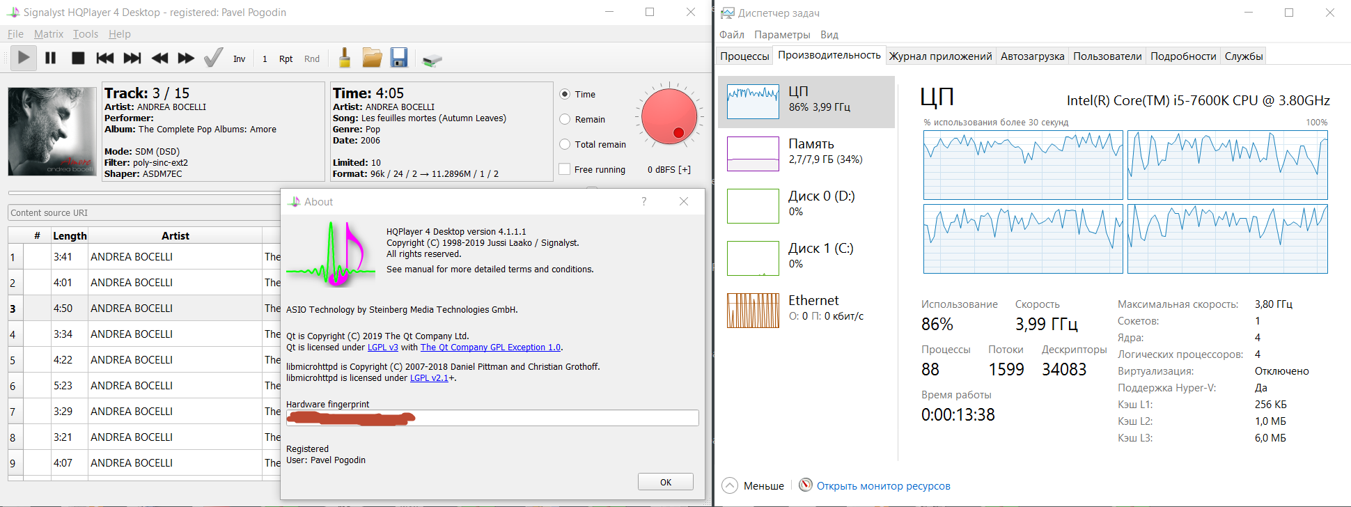Click the red volume knob
This screenshot has width=1351, height=507.
669,116
